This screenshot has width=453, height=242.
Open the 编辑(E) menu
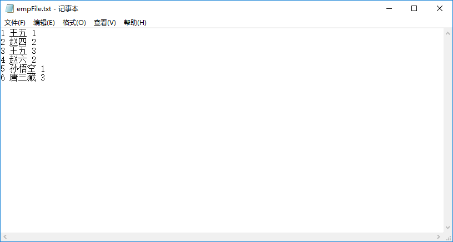coord(44,23)
